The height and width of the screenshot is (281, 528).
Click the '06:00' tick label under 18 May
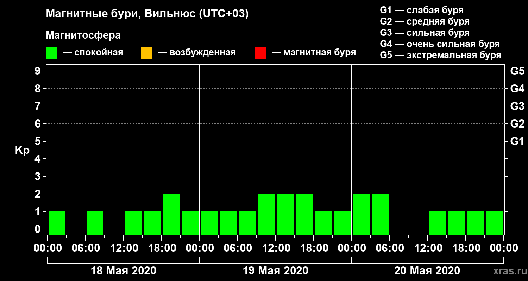86,248
